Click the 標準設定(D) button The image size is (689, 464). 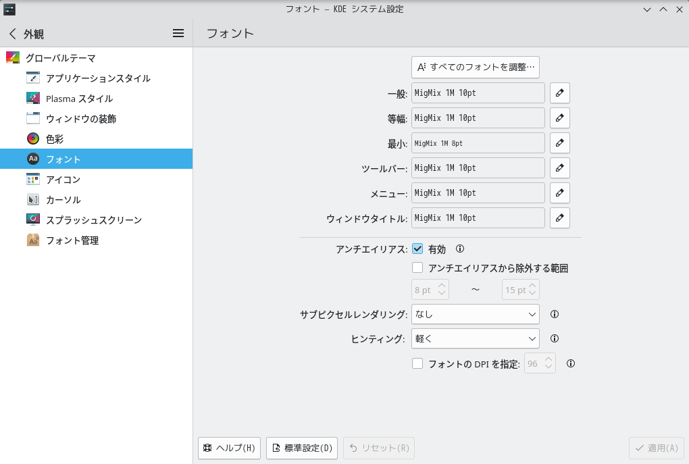point(302,448)
